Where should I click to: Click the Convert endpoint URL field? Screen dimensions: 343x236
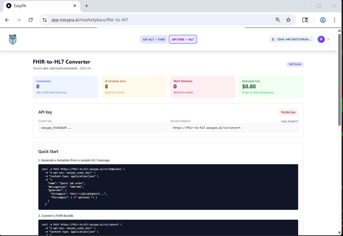tap(234, 128)
